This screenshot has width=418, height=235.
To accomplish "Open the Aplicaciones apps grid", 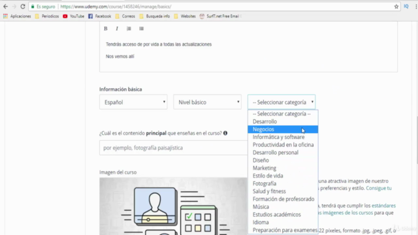I will 18,16.
